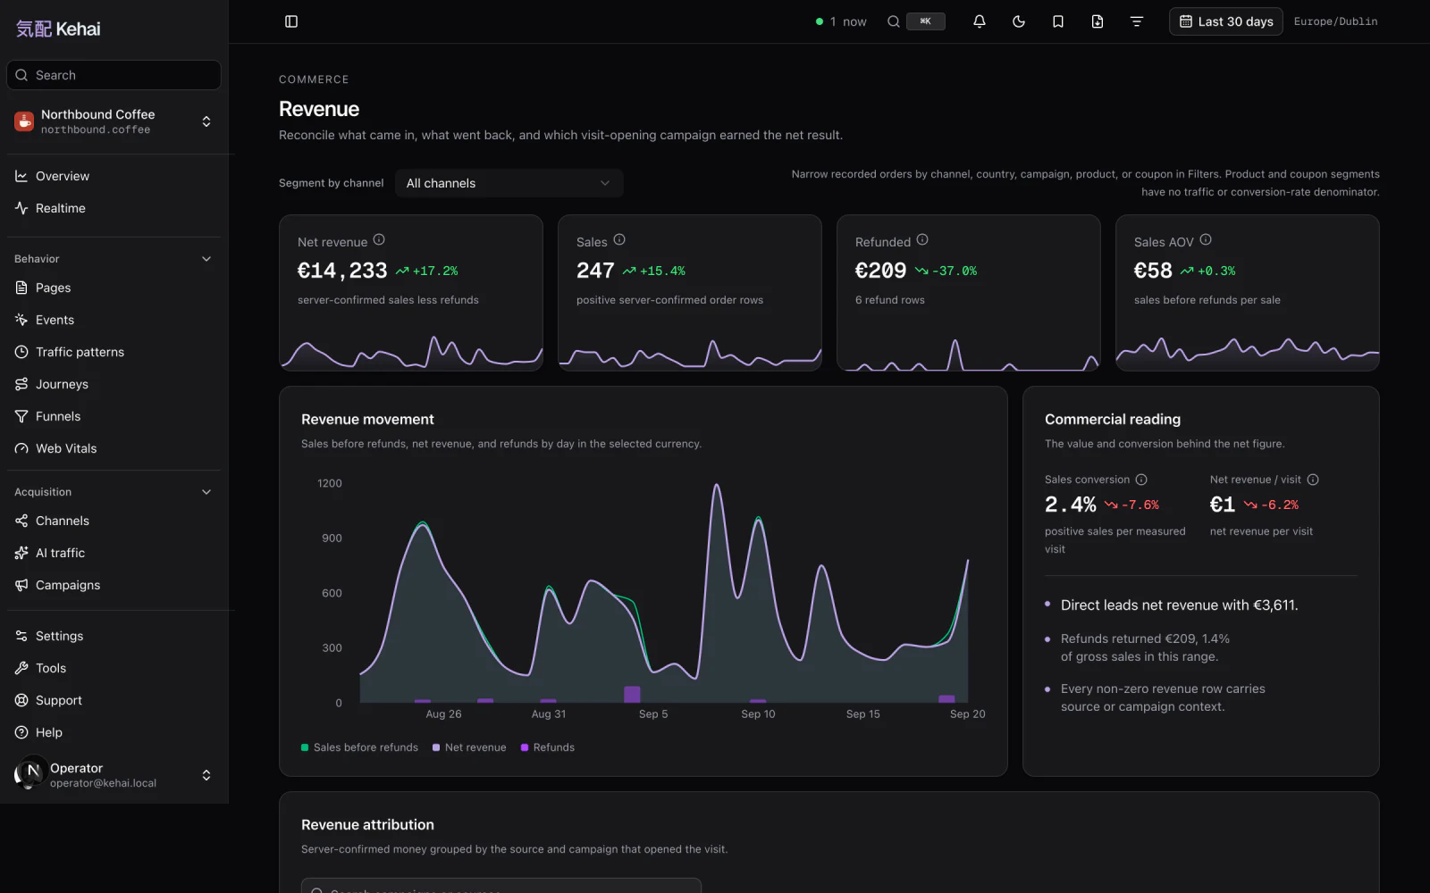The height and width of the screenshot is (893, 1430).
Task: Open Channels share icon item
Action: [21, 521]
